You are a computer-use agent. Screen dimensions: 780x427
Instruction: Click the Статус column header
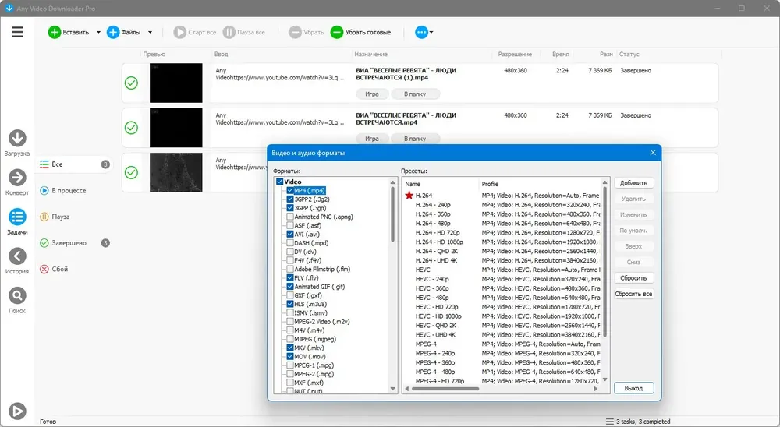click(629, 55)
